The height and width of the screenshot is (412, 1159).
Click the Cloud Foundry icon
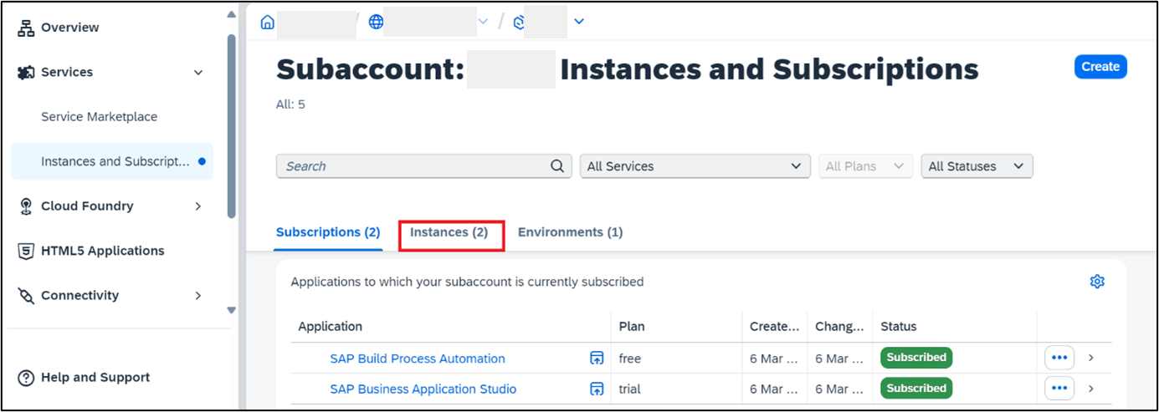26,206
